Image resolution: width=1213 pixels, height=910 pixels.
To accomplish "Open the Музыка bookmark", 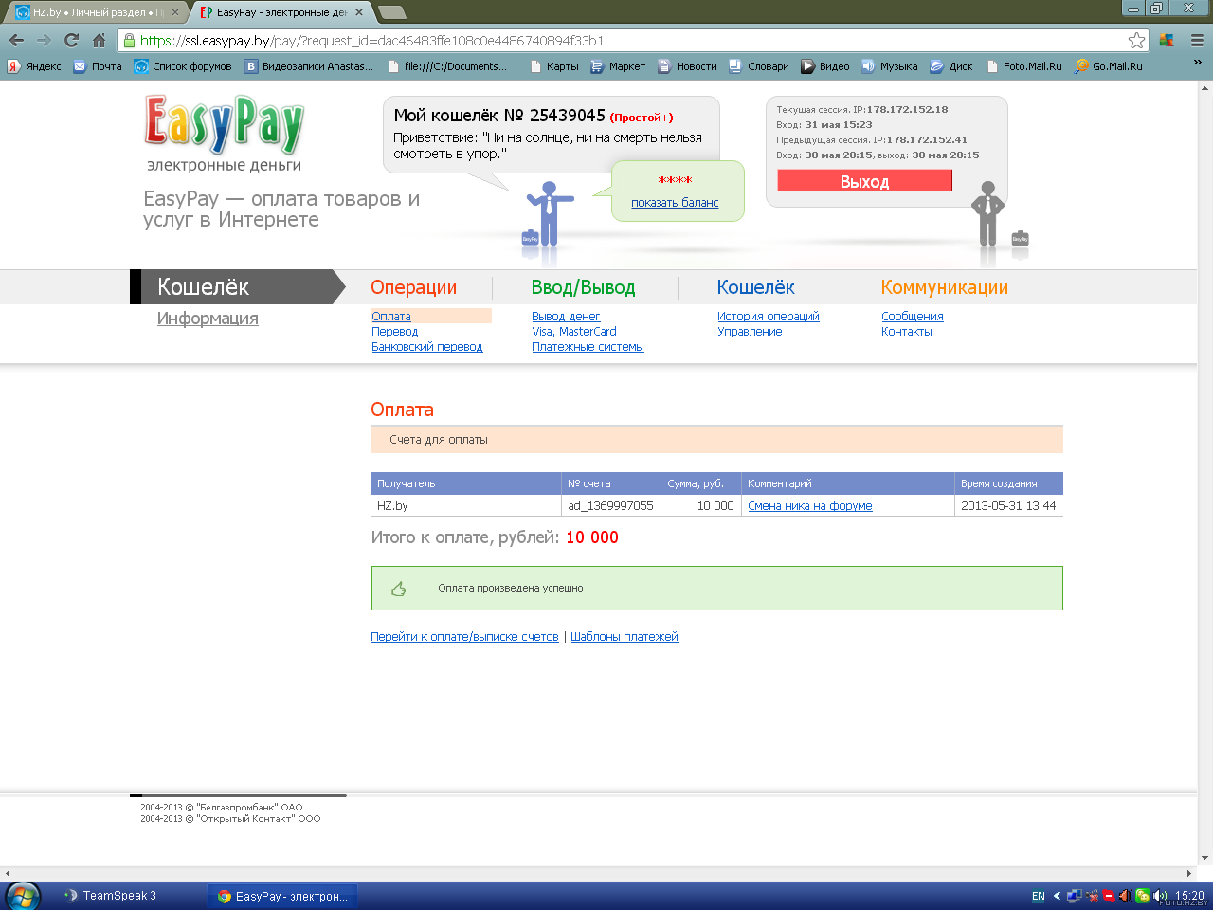I will 890,66.
